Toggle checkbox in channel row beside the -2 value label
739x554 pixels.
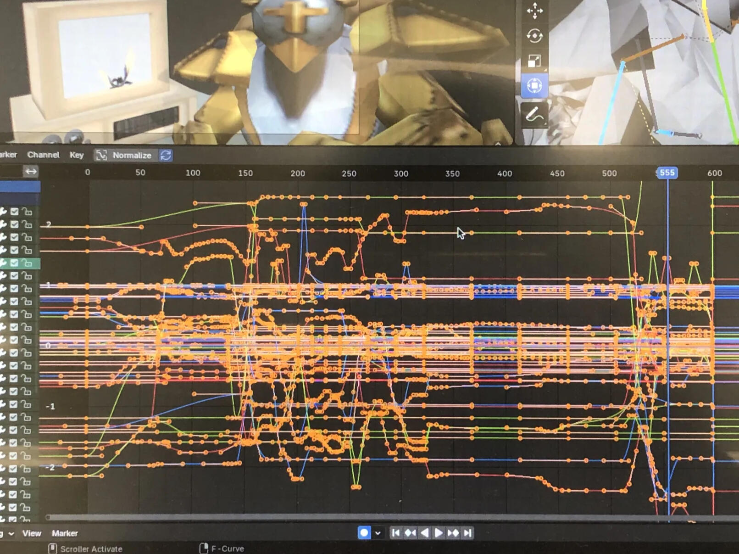(x=13, y=469)
